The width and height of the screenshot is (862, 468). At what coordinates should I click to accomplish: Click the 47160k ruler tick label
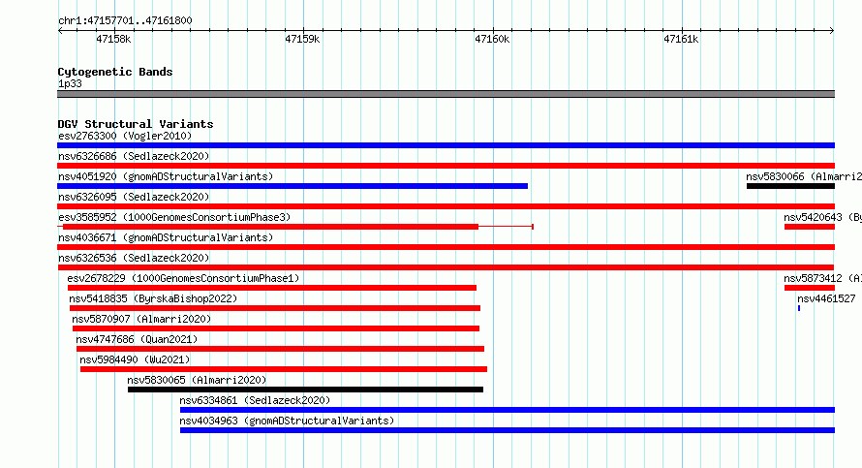(x=492, y=39)
